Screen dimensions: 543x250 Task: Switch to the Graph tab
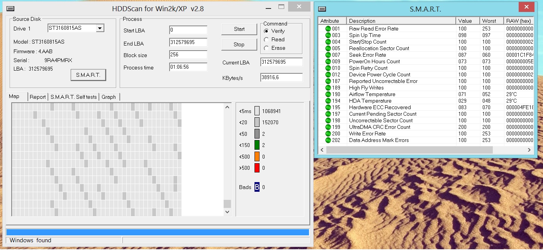(109, 97)
